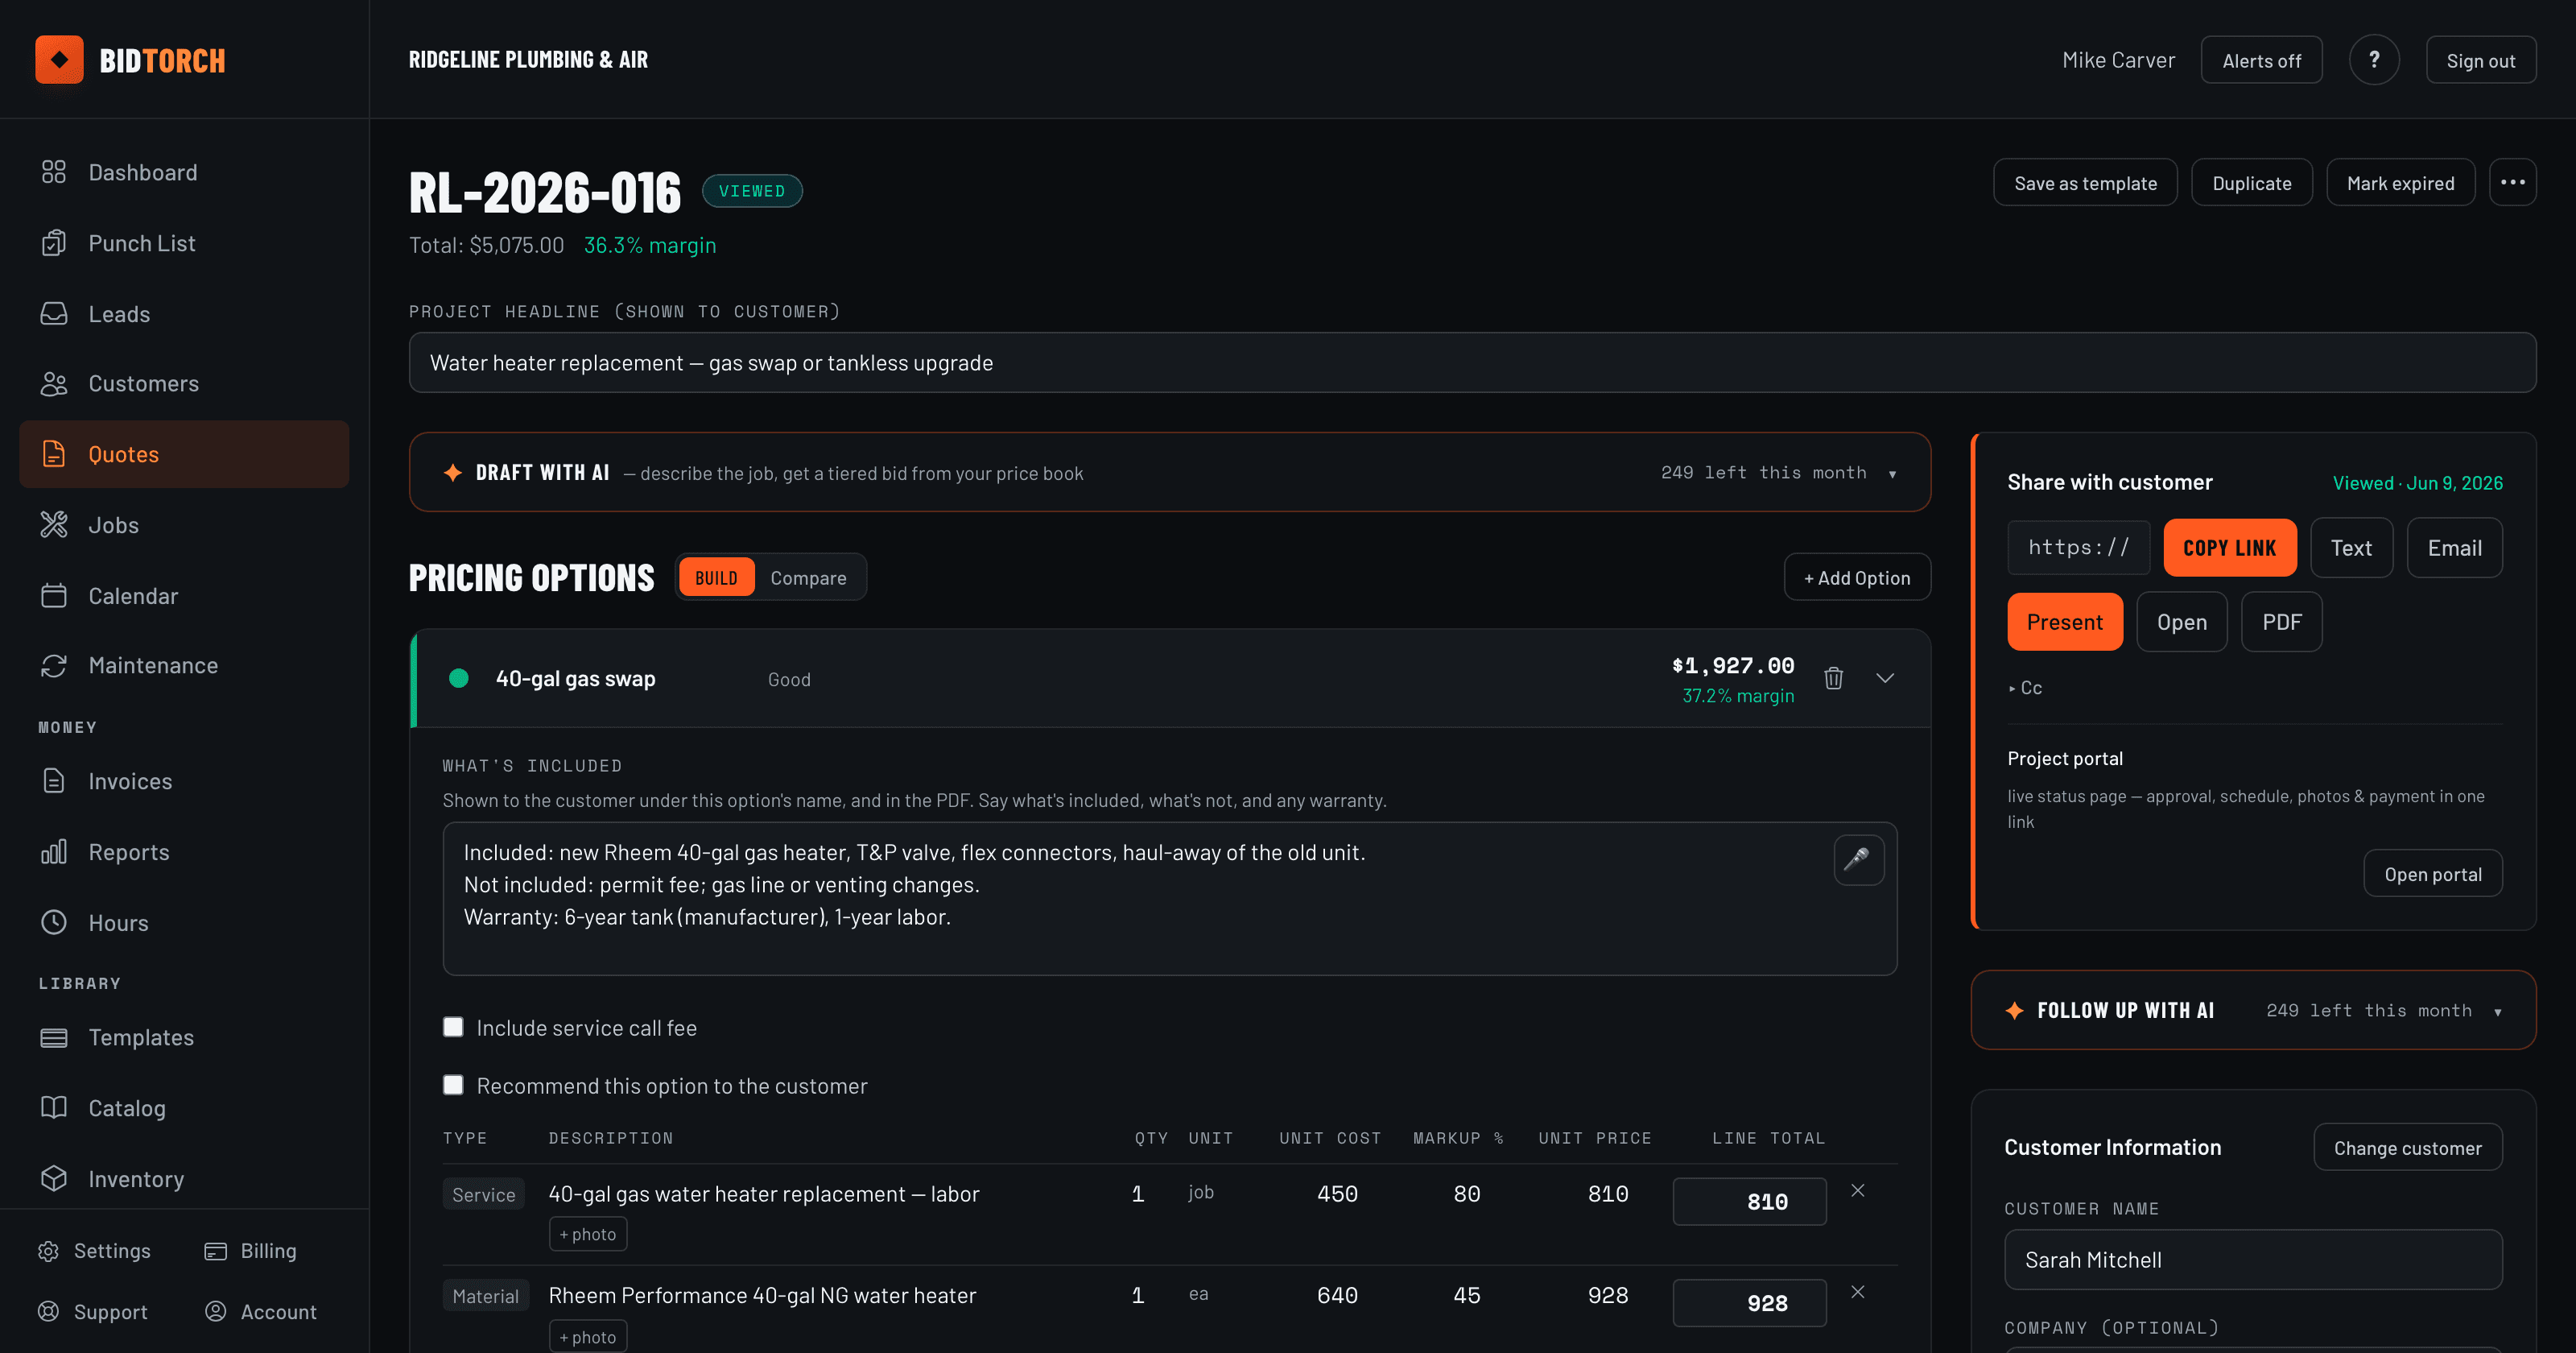Viewport: 2576px width, 1353px height.
Task: Click the VIEWED status badge
Action: click(752, 190)
